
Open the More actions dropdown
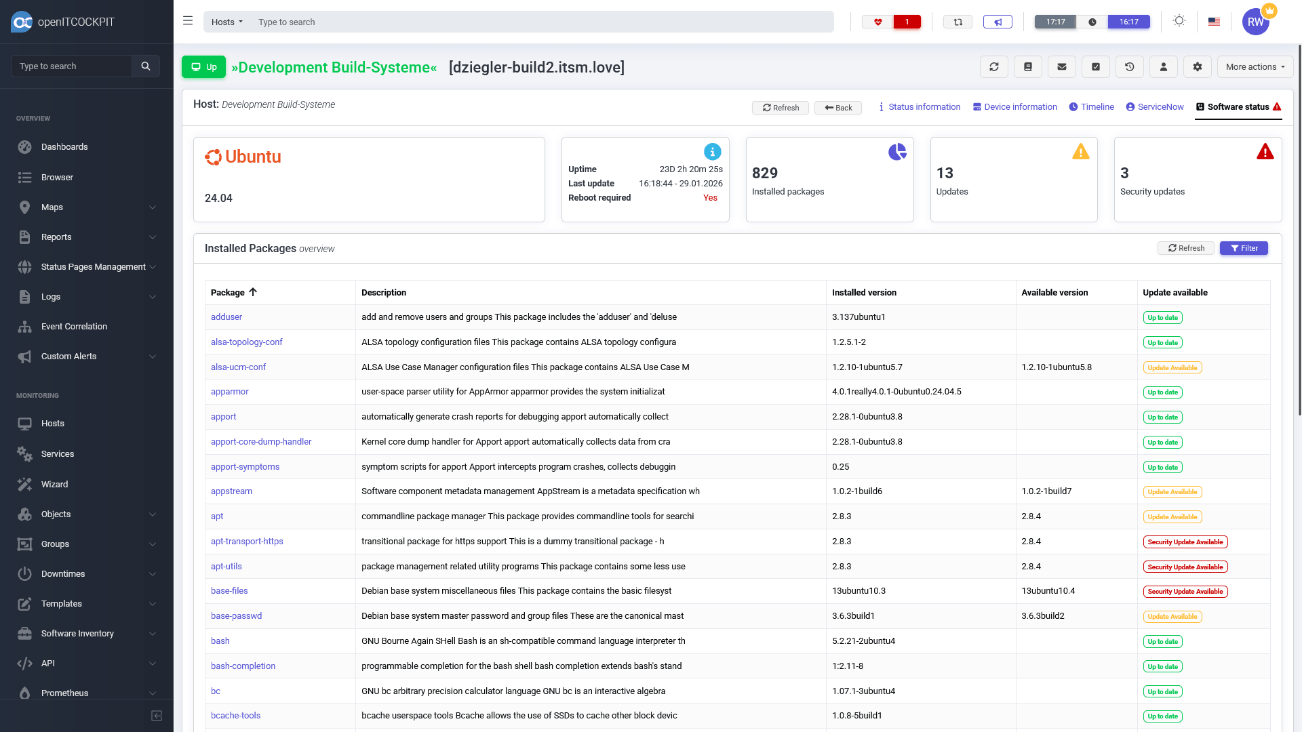coord(1255,67)
